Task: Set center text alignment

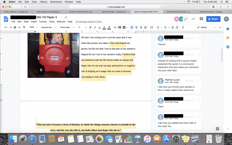Action: (136, 27)
